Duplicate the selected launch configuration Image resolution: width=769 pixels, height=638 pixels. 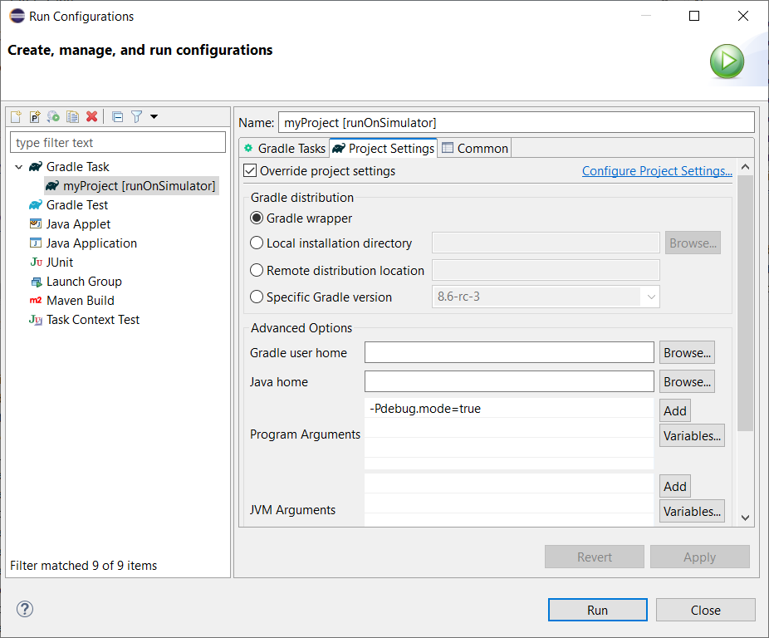72,117
